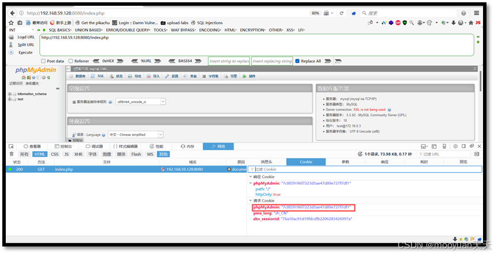Click phpMyAdmin home icon under logo
The width and height of the screenshot is (494, 254).
[24, 77]
